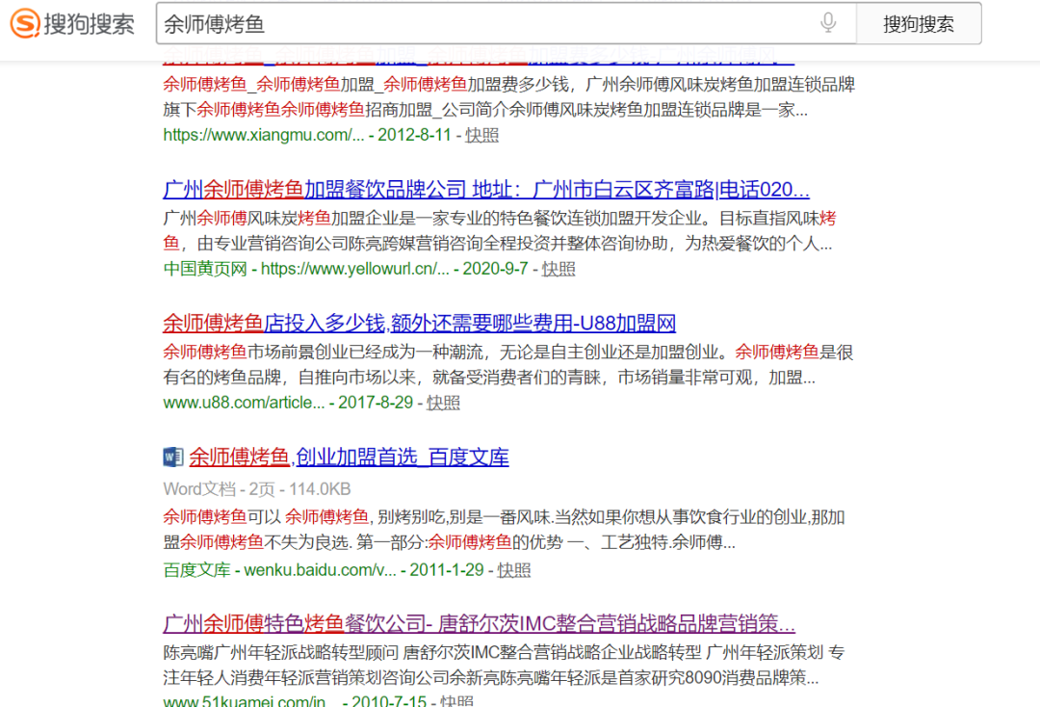Viewport: 1040px width, 707px height.
Task: Click the microphone voice search icon
Action: pos(828,22)
